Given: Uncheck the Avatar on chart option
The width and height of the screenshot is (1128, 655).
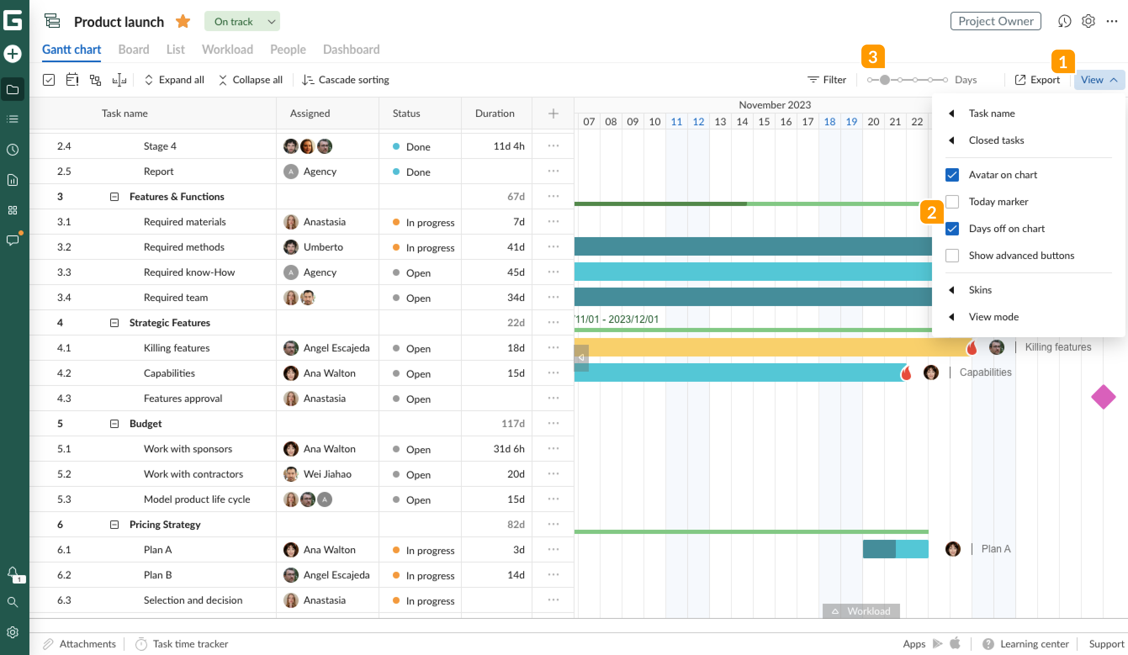Looking at the screenshot, I should coord(952,174).
